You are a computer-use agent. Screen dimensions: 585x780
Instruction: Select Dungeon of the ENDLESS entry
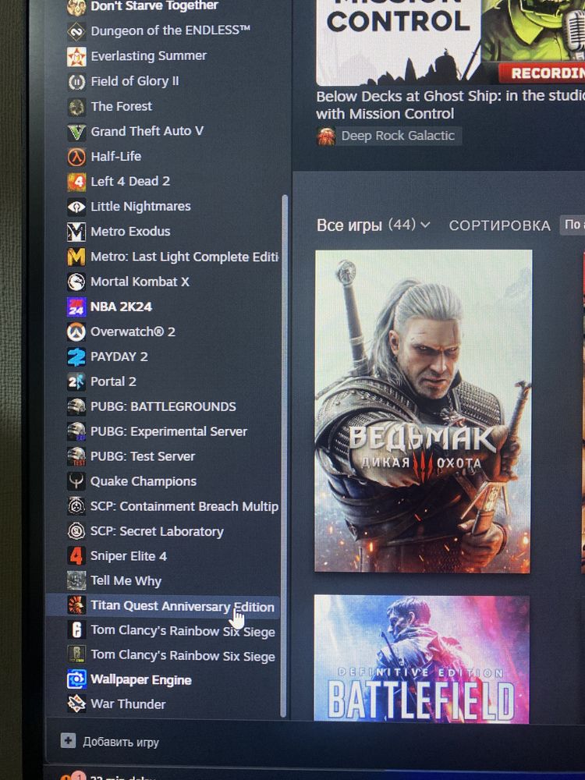[170, 31]
